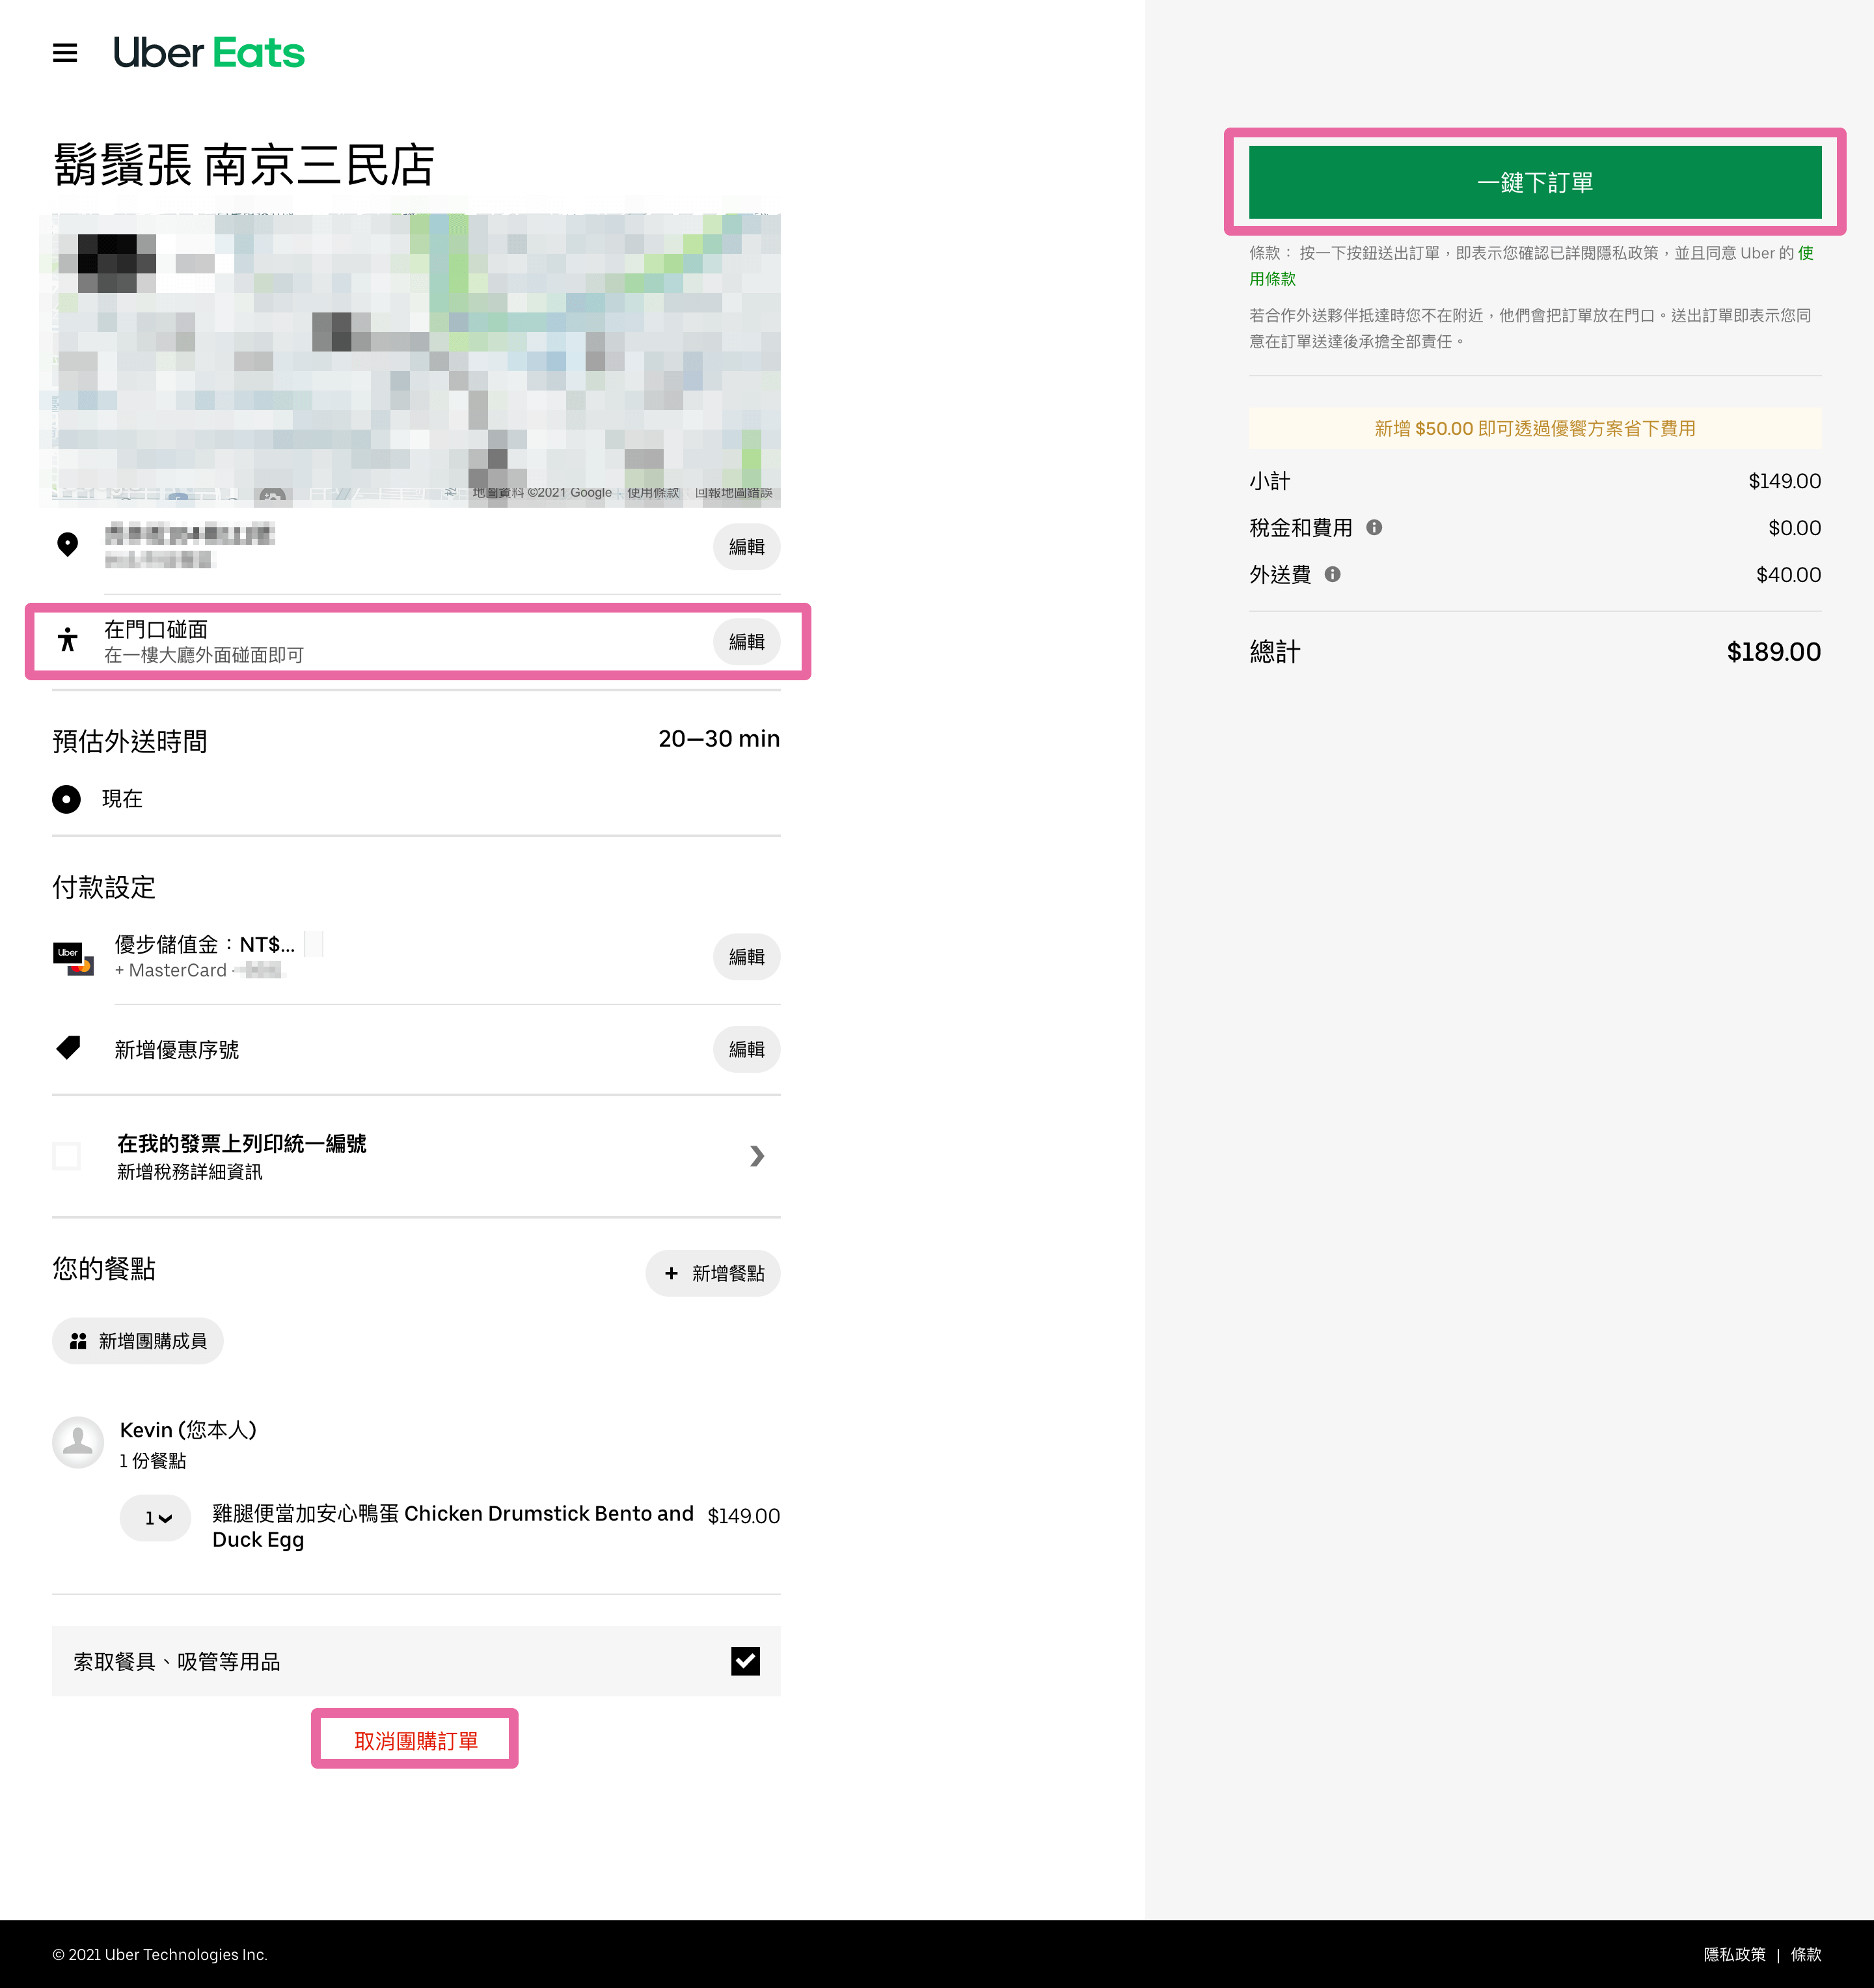
Task: Open the privacy policy footer link
Action: (1734, 1955)
